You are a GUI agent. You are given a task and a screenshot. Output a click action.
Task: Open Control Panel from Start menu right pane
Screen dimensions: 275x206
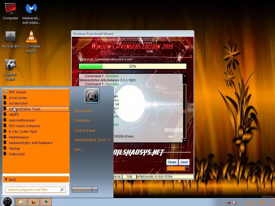pos(85,131)
